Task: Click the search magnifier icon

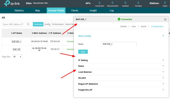Action: [x=28, y=24]
